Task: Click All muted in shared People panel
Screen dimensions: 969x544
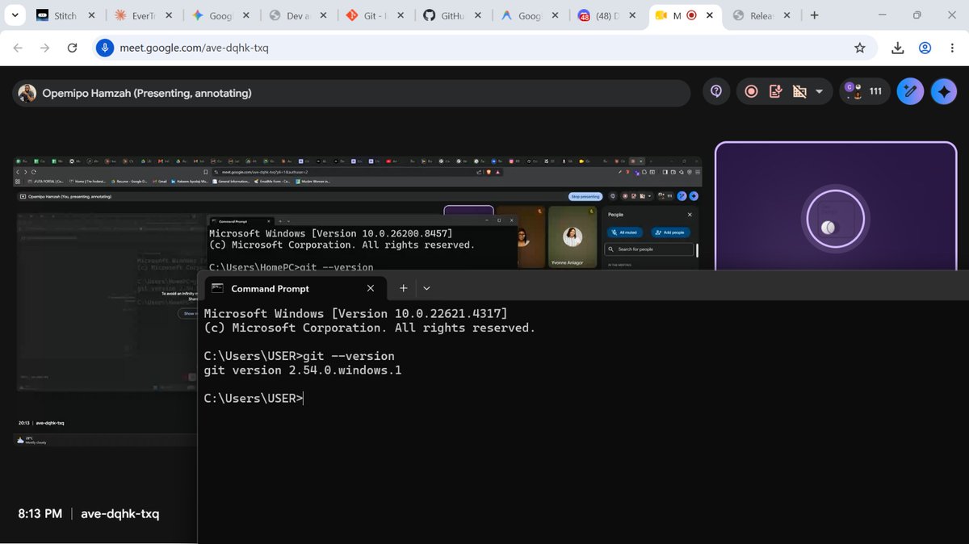Action: [625, 232]
